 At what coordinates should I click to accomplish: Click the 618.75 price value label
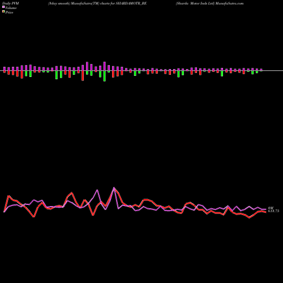[x=273, y=211]
